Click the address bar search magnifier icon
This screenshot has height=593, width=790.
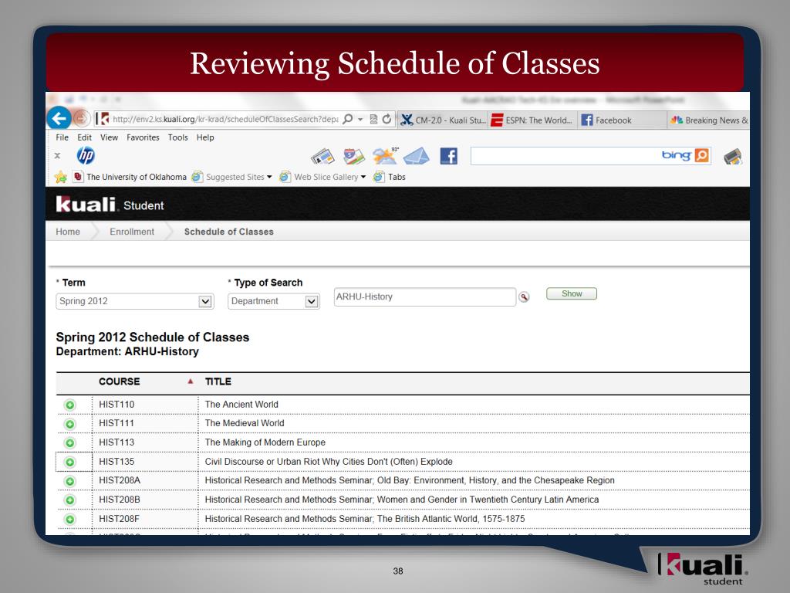[x=348, y=119]
